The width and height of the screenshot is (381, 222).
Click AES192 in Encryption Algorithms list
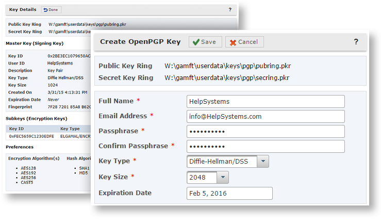(28, 173)
